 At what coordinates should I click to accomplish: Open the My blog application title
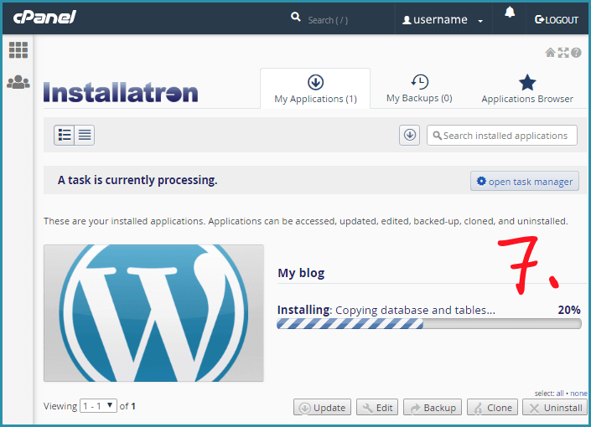tap(301, 273)
